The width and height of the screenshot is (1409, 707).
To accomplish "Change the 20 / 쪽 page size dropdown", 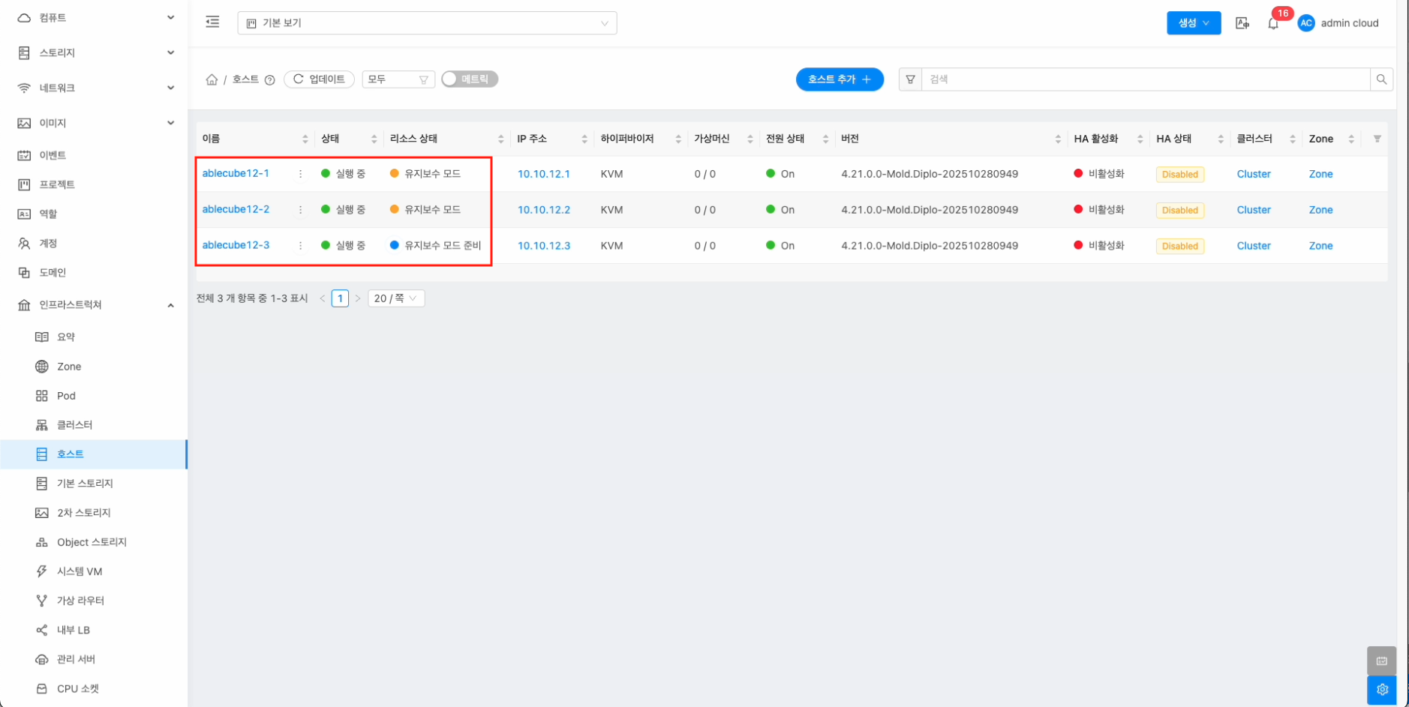I will (x=396, y=298).
